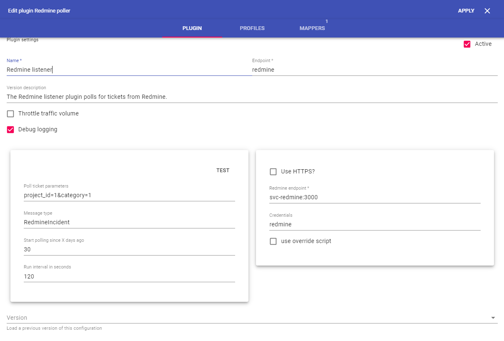
Task: Click the mappers count badge '1'
Action: [x=327, y=21]
